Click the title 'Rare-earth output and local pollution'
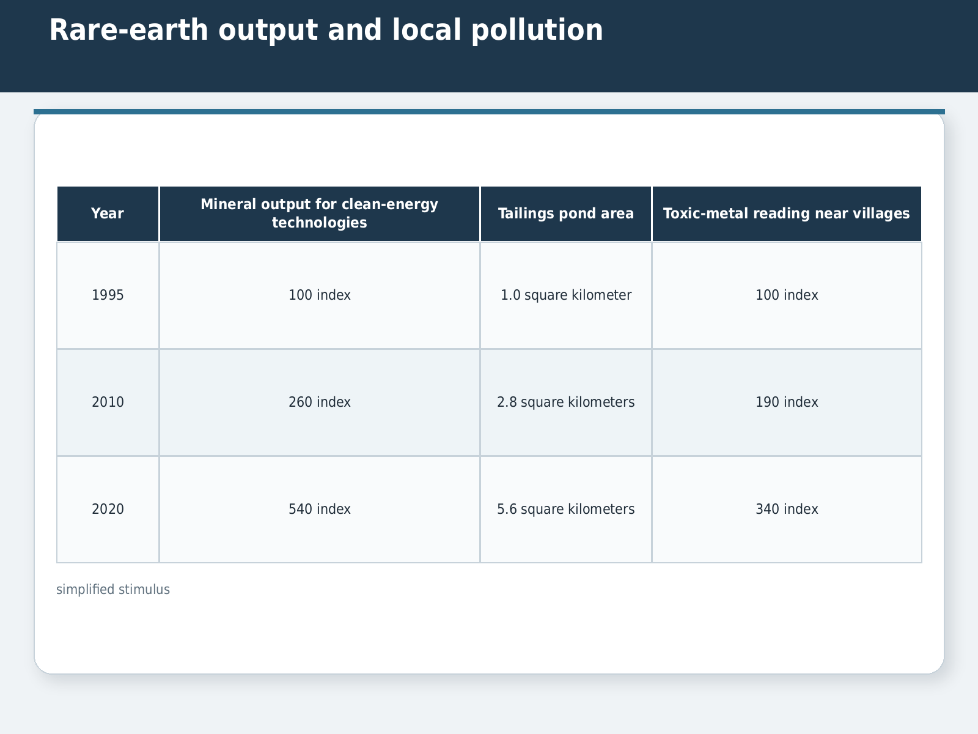 [x=326, y=31]
